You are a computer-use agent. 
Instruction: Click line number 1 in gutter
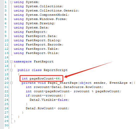pyautogui.click(x=5, y=2)
